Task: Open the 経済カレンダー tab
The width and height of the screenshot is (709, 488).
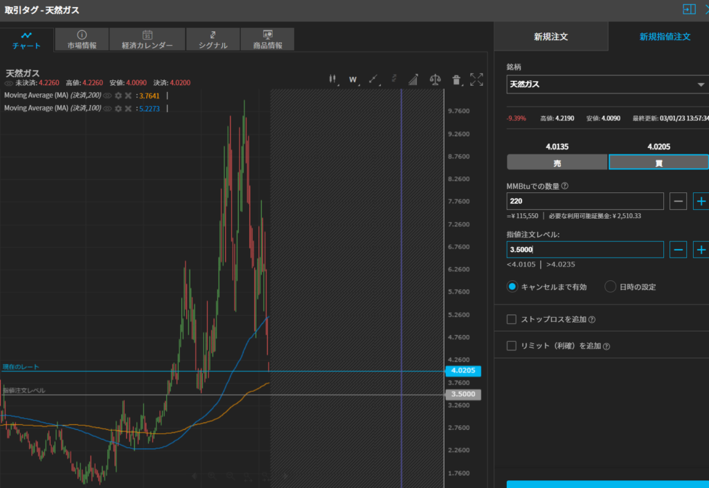Action: click(147, 39)
